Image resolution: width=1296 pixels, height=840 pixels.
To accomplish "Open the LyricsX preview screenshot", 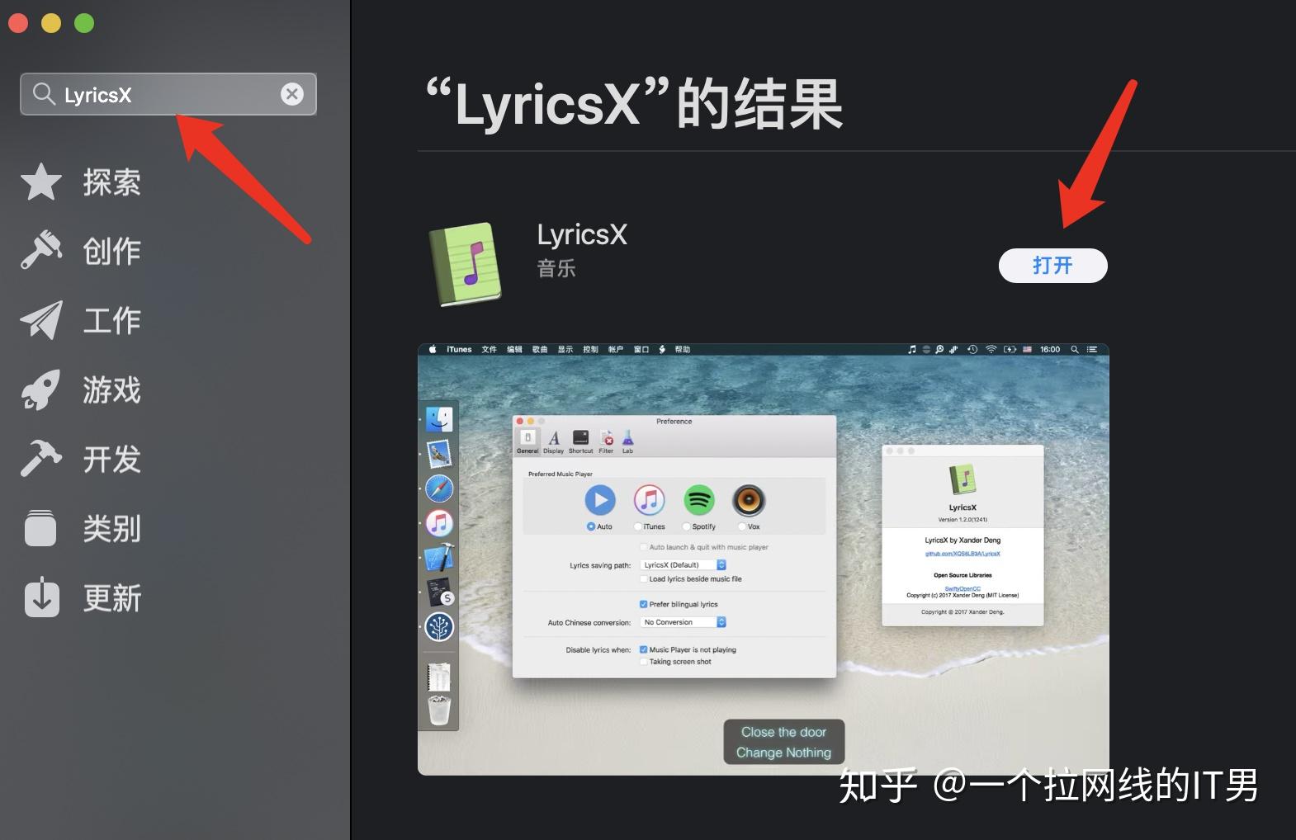I will pyautogui.click(x=764, y=559).
